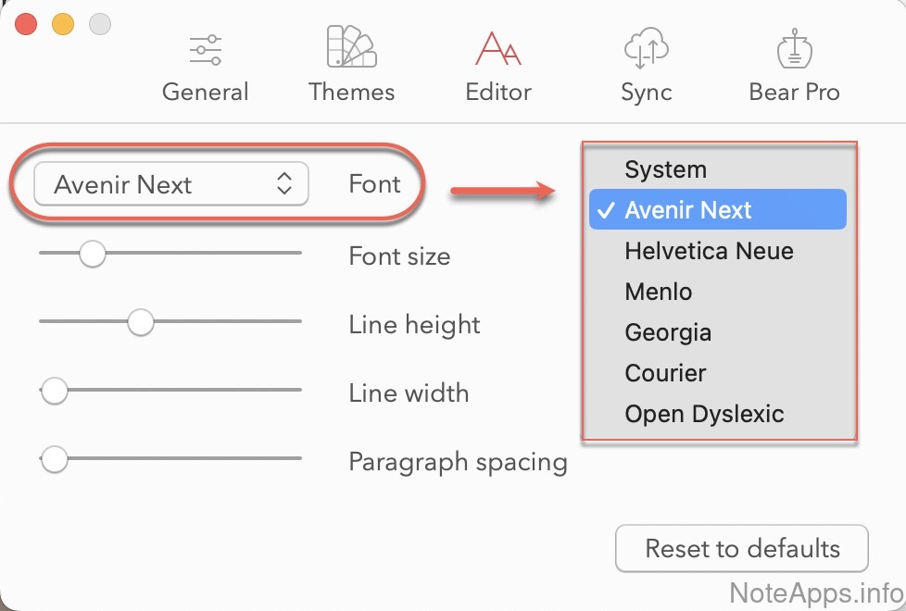Minimize the window with yellow button
This screenshot has height=611, width=906.
62,24
